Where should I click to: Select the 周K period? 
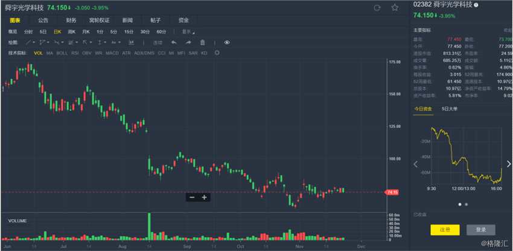point(72,32)
